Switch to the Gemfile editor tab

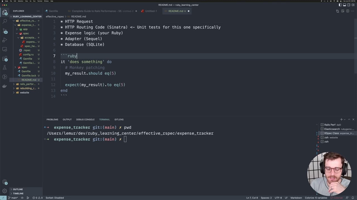pos(53,11)
